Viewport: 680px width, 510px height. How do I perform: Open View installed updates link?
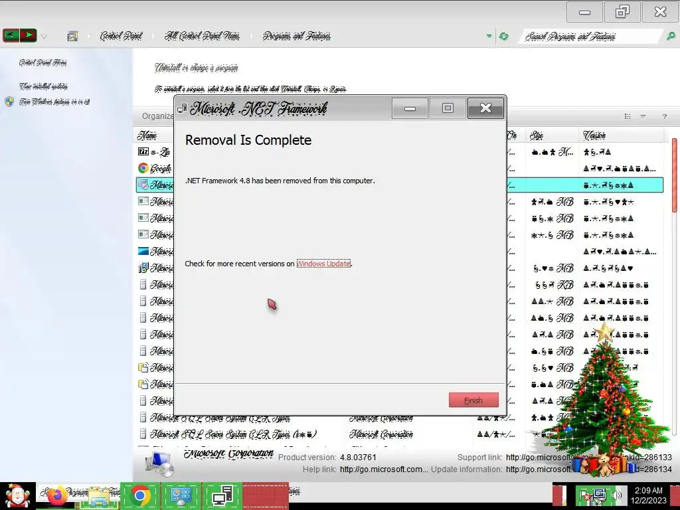(43, 86)
